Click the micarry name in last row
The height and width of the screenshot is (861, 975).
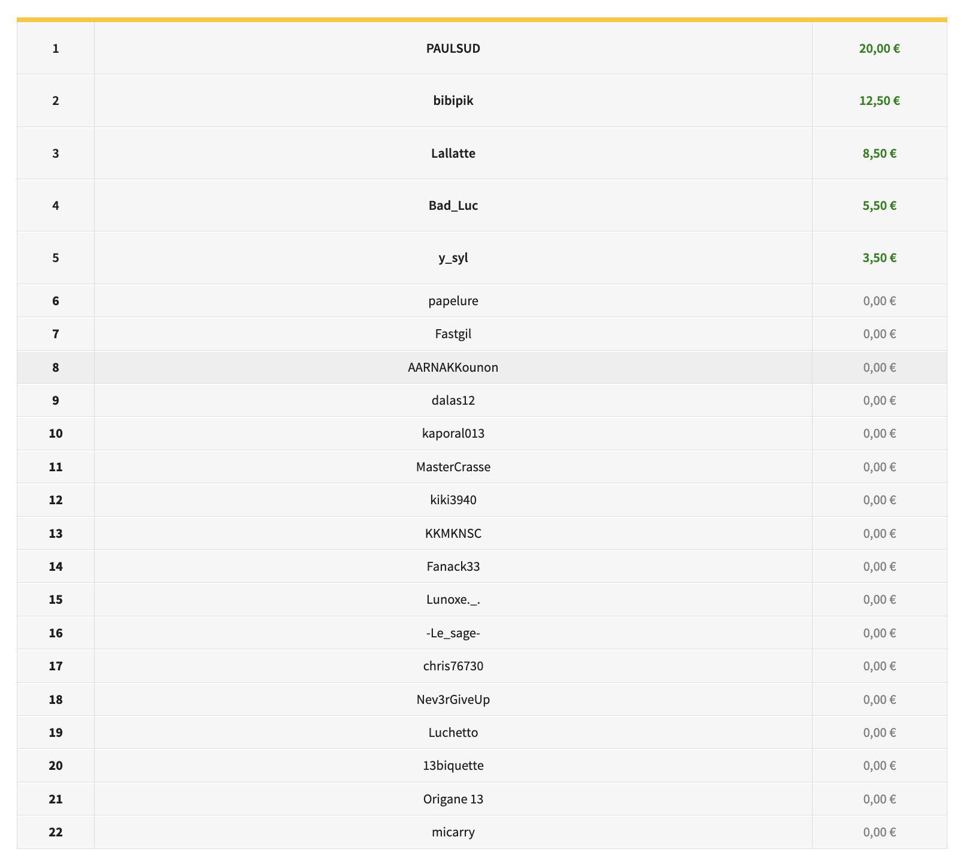click(453, 832)
